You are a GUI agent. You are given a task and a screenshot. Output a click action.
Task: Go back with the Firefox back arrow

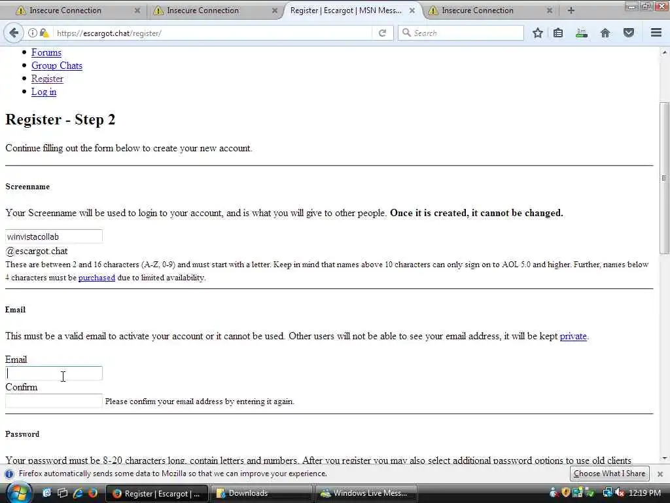pos(13,33)
